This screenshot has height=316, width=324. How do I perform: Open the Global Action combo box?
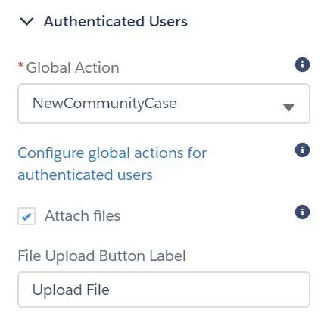164,104
